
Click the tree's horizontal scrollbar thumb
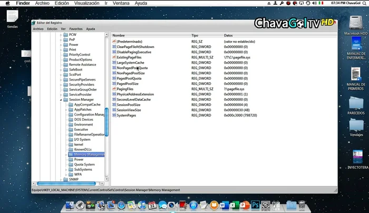click(x=66, y=183)
